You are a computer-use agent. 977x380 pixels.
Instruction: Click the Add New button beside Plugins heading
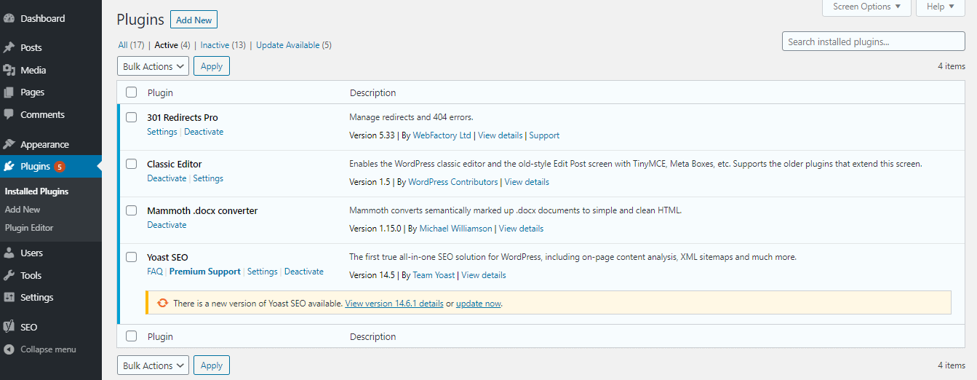click(x=194, y=20)
